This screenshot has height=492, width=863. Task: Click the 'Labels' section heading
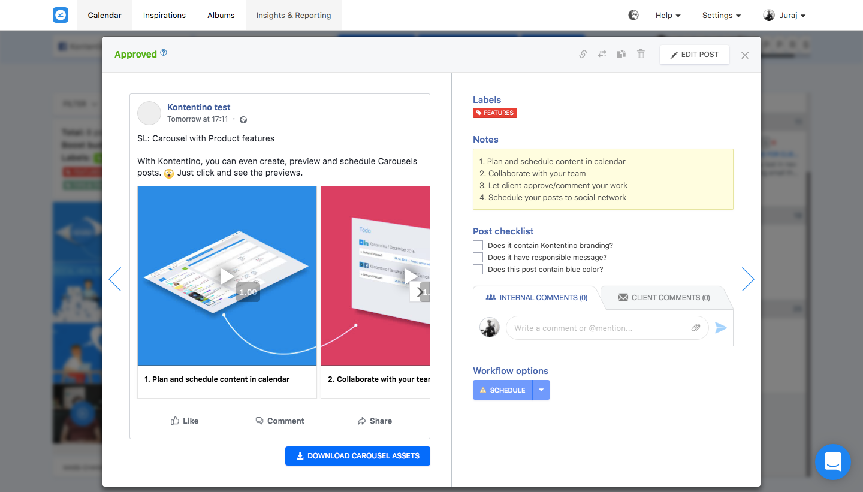pos(487,100)
